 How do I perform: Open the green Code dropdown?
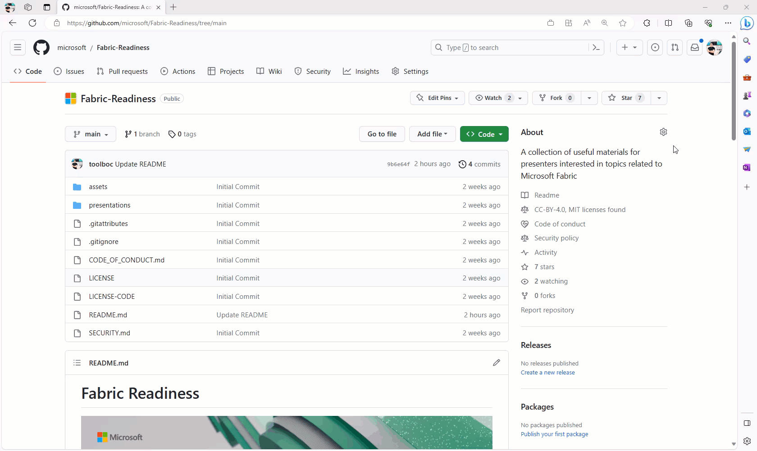(484, 134)
